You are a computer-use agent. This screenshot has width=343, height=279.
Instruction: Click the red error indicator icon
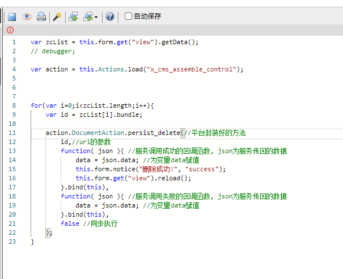click(x=10, y=30)
